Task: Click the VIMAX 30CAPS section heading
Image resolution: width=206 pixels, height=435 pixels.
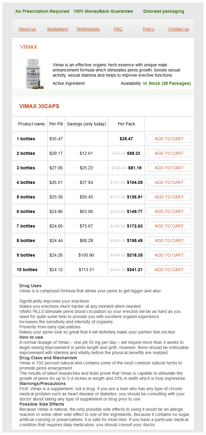Action: coord(39,106)
